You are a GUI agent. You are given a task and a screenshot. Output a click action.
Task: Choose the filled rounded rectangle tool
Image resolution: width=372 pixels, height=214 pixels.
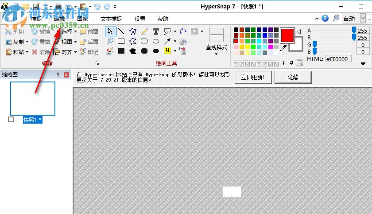coord(144,51)
